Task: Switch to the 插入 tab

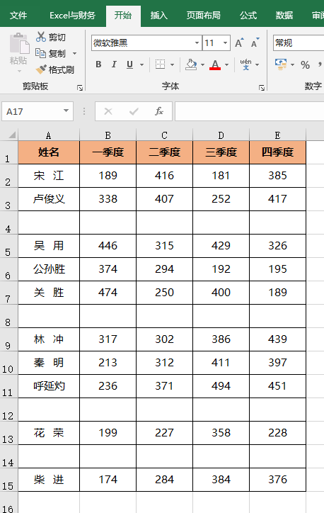Action: 158,16
